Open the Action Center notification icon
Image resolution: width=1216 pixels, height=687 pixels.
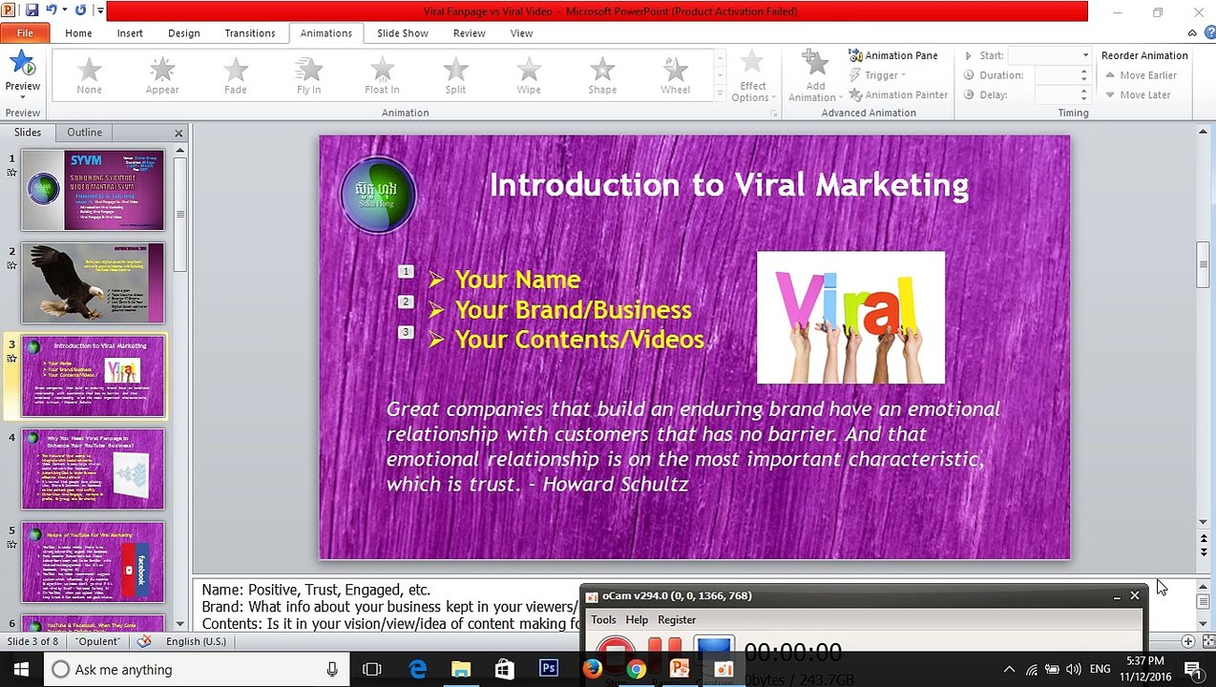click(x=1193, y=670)
